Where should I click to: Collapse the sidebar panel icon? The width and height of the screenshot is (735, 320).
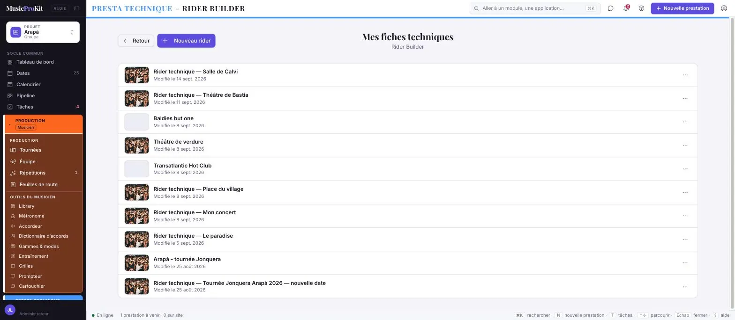coord(77,8)
